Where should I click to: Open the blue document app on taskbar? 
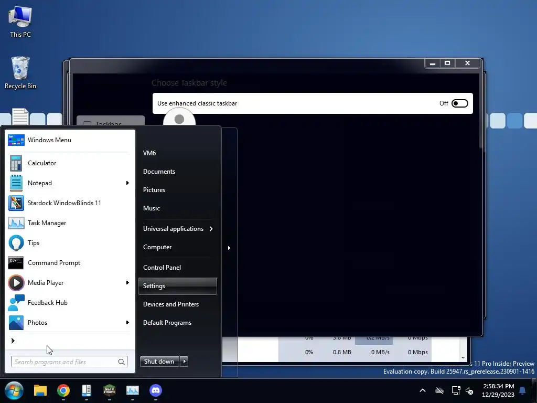[87, 390]
